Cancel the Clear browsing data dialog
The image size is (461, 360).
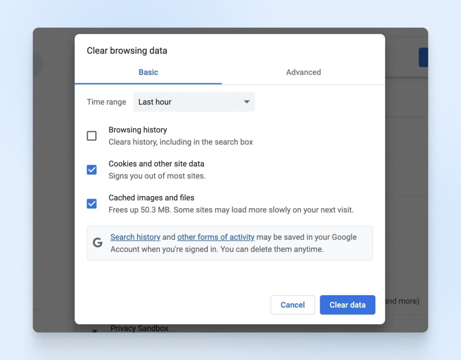[292, 305]
